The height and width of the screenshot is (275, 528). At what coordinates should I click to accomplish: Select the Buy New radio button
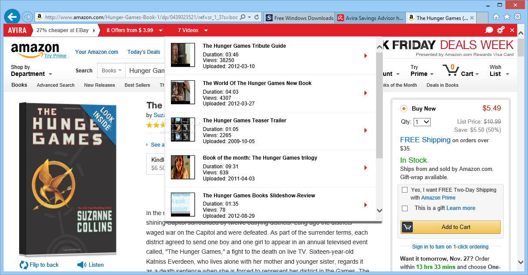[x=404, y=109]
